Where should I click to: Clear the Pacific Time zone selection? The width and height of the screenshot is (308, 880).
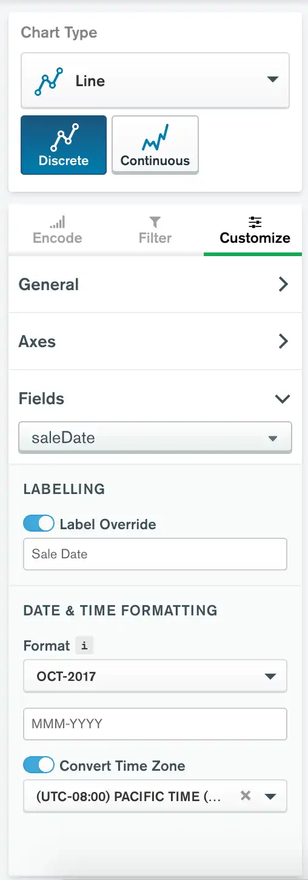pyautogui.click(x=246, y=795)
